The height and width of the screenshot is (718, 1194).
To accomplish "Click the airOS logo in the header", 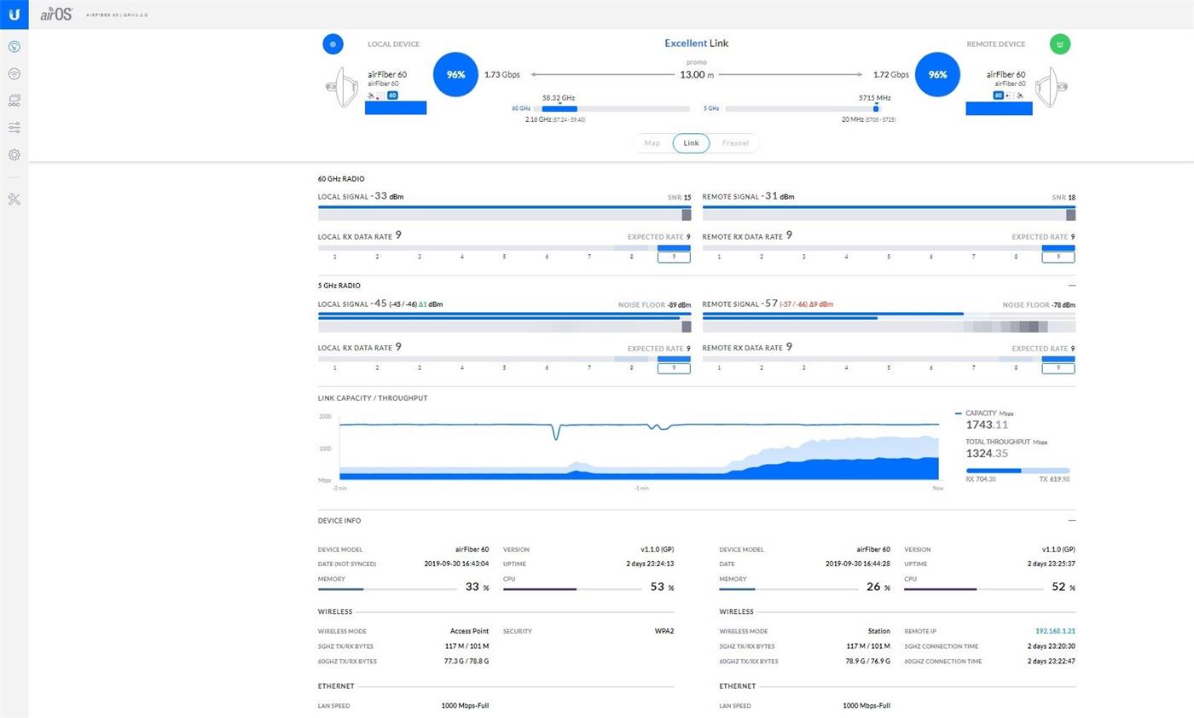I will coord(57,14).
